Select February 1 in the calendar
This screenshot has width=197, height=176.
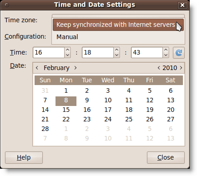66,91
